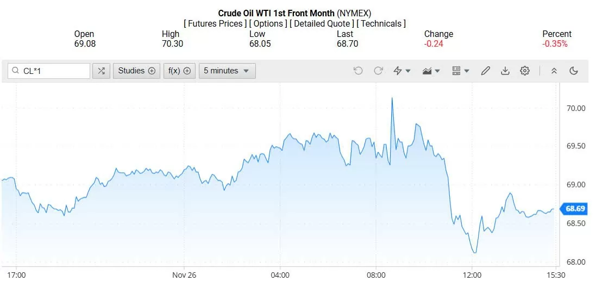Collapse the toolbar with double chevron
This screenshot has width=596, height=281.
coord(554,71)
